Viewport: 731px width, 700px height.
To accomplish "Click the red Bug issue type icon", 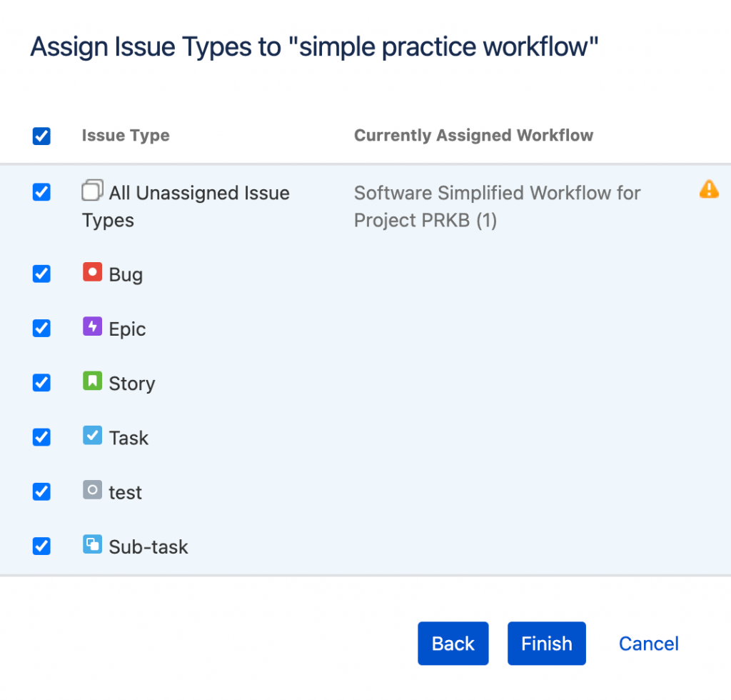I will [x=92, y=272].
